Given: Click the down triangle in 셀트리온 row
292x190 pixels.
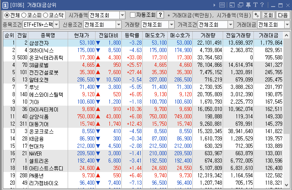Looking at the screenshot, I should tap(98, 161).
